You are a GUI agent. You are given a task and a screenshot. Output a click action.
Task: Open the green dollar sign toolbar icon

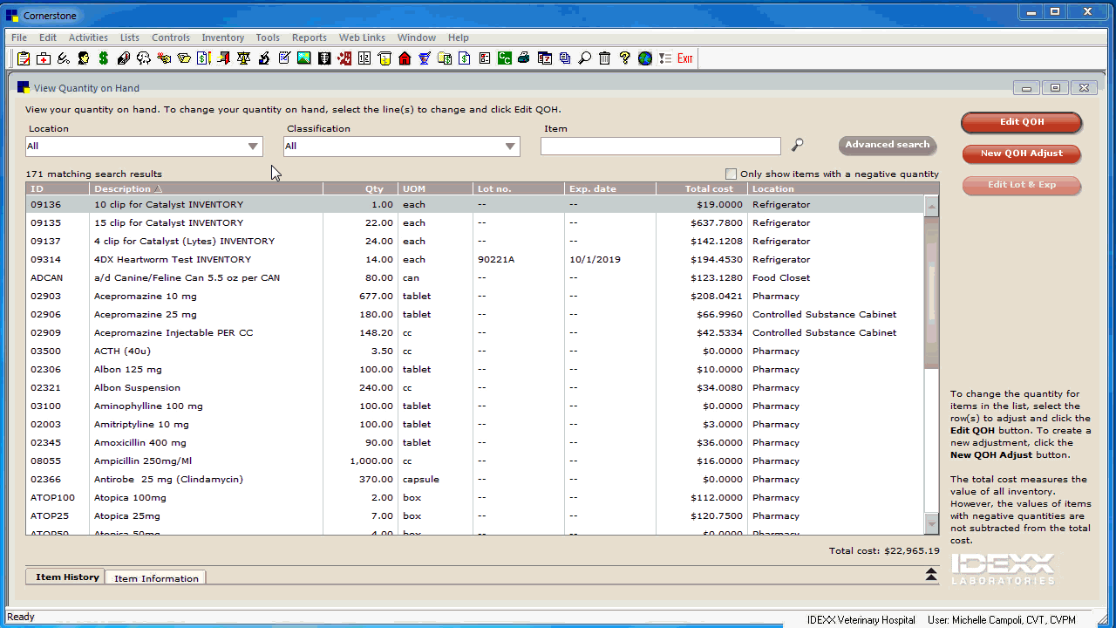click(x=104, y=58)
